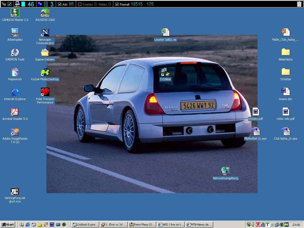The height and width of the screenshot is (228, 304).
Task: Launch KaZaA Media Desktop icon
Action: pos(45,72)
